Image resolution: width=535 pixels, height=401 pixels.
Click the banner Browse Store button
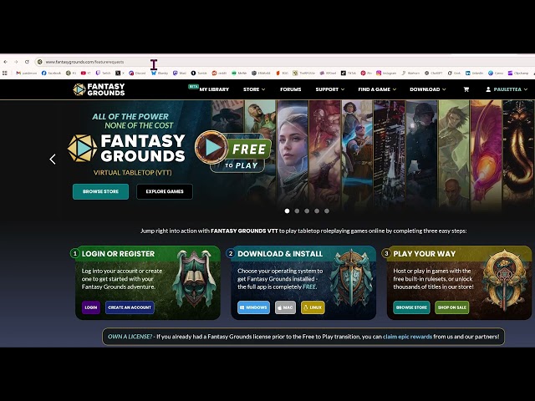coord(100,191)
